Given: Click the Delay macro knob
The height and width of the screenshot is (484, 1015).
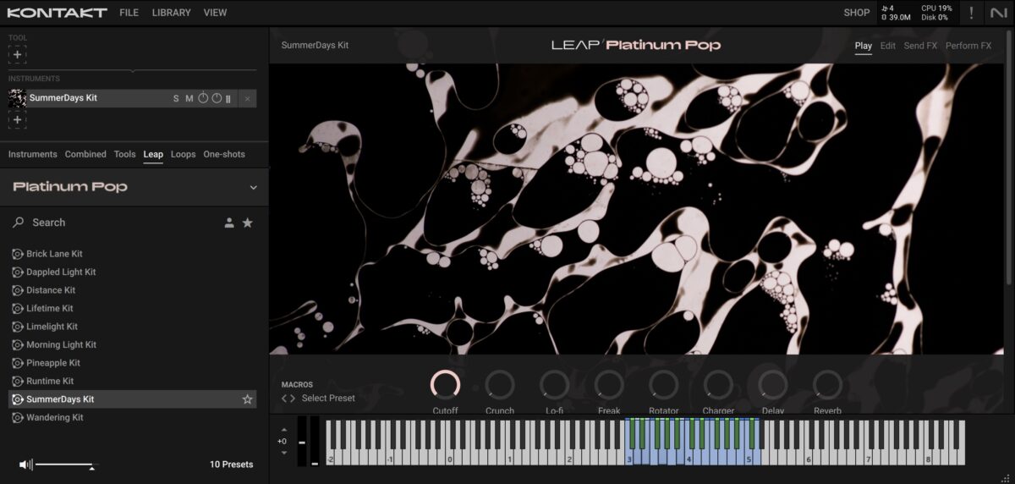Looking at the screenshot, I should pos(773,385).
